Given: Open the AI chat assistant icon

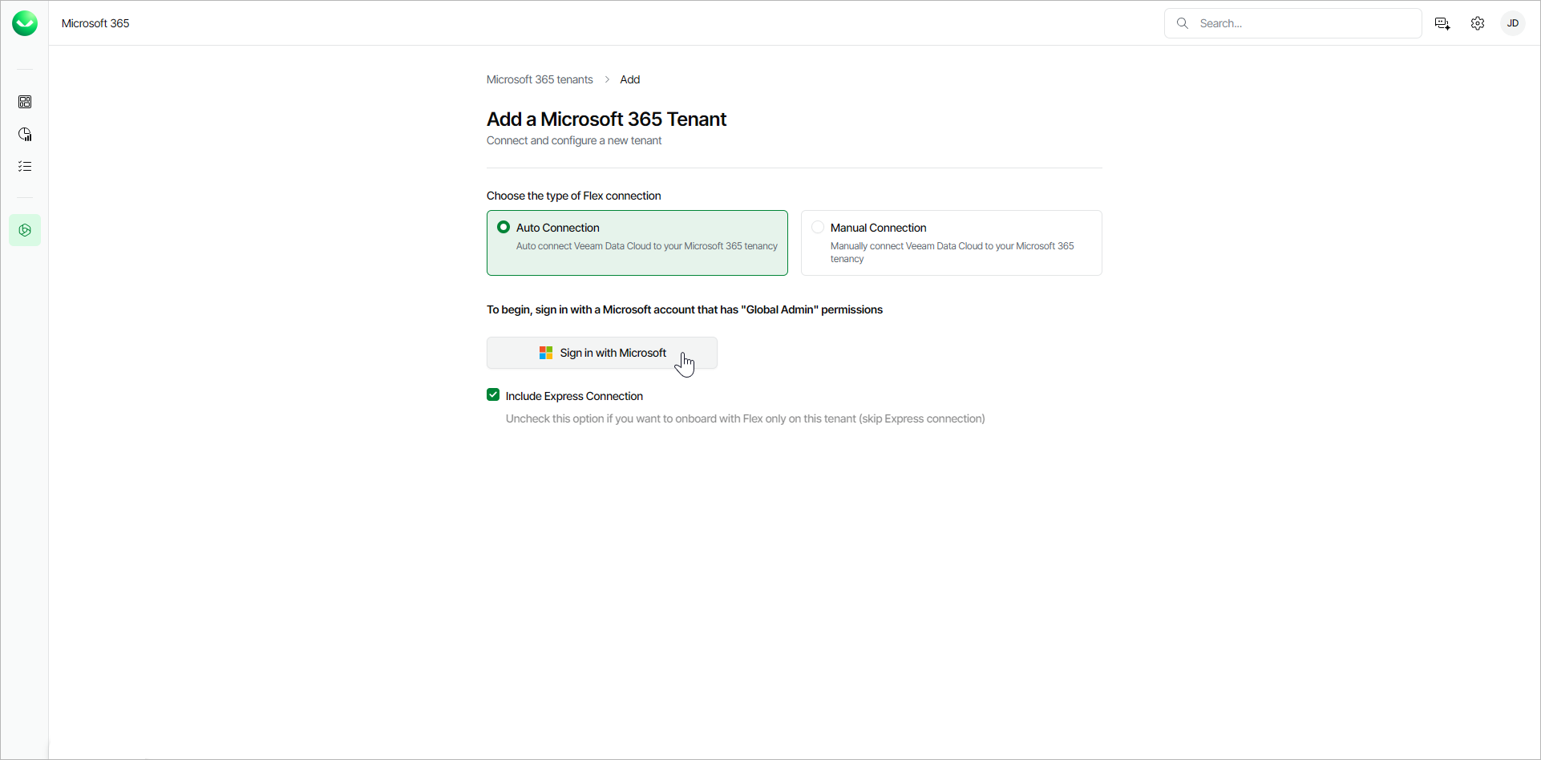Looking at the screenshot, I should (x=1442, y=23).
